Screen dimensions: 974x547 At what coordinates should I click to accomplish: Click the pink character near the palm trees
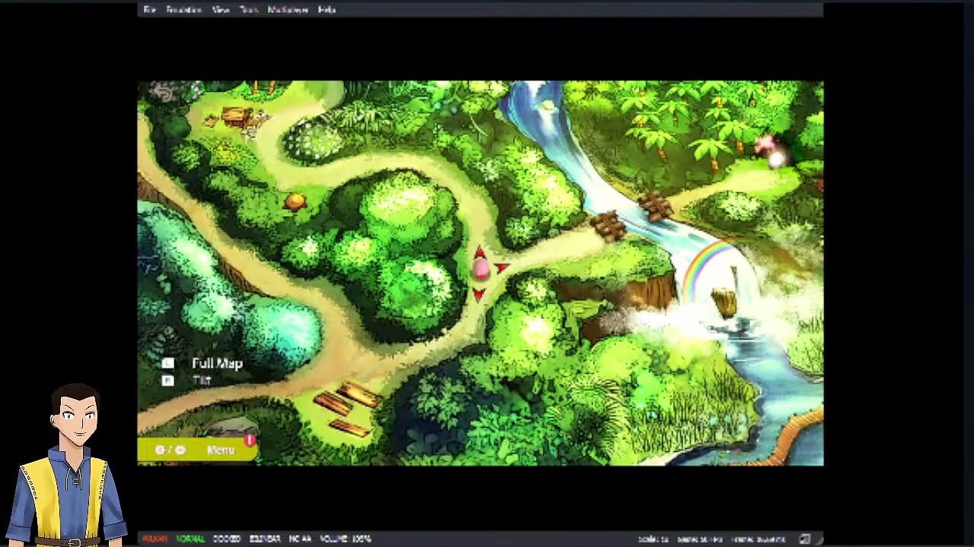[x=767, y=146]
